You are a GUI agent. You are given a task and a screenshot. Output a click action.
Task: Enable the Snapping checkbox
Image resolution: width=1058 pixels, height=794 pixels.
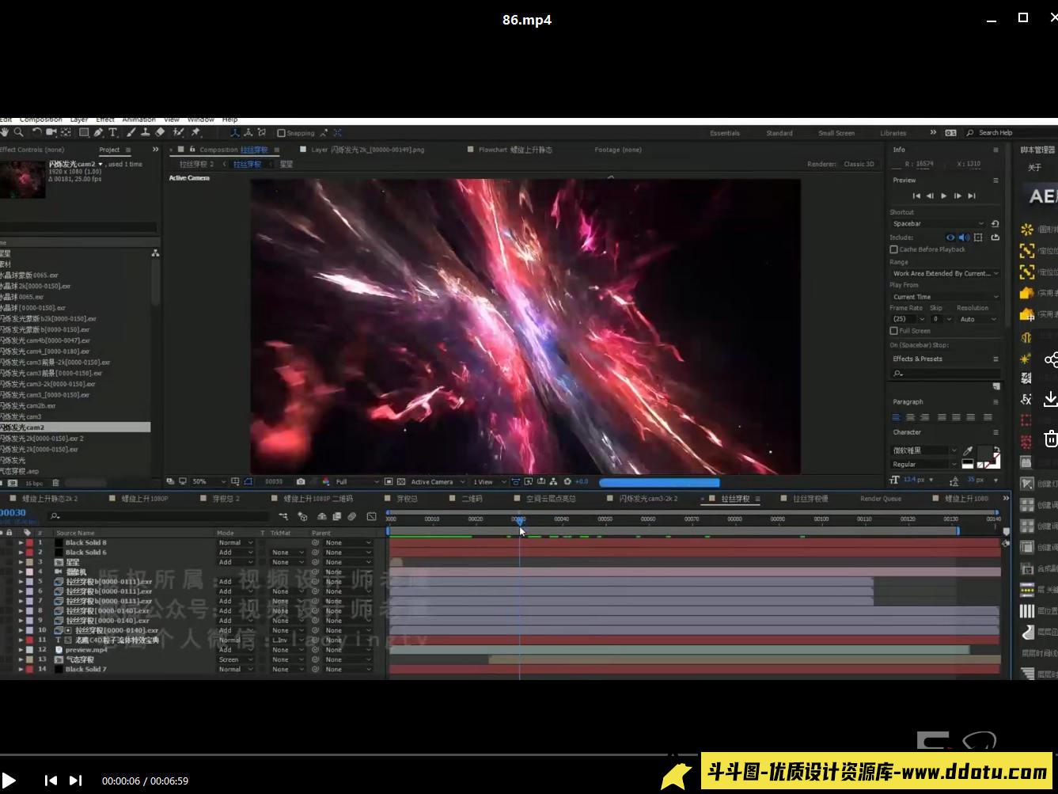click(281, 133)
